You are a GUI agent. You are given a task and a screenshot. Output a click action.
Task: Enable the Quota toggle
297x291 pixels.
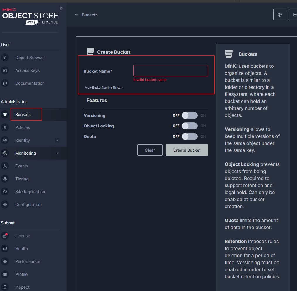point(189,136)
